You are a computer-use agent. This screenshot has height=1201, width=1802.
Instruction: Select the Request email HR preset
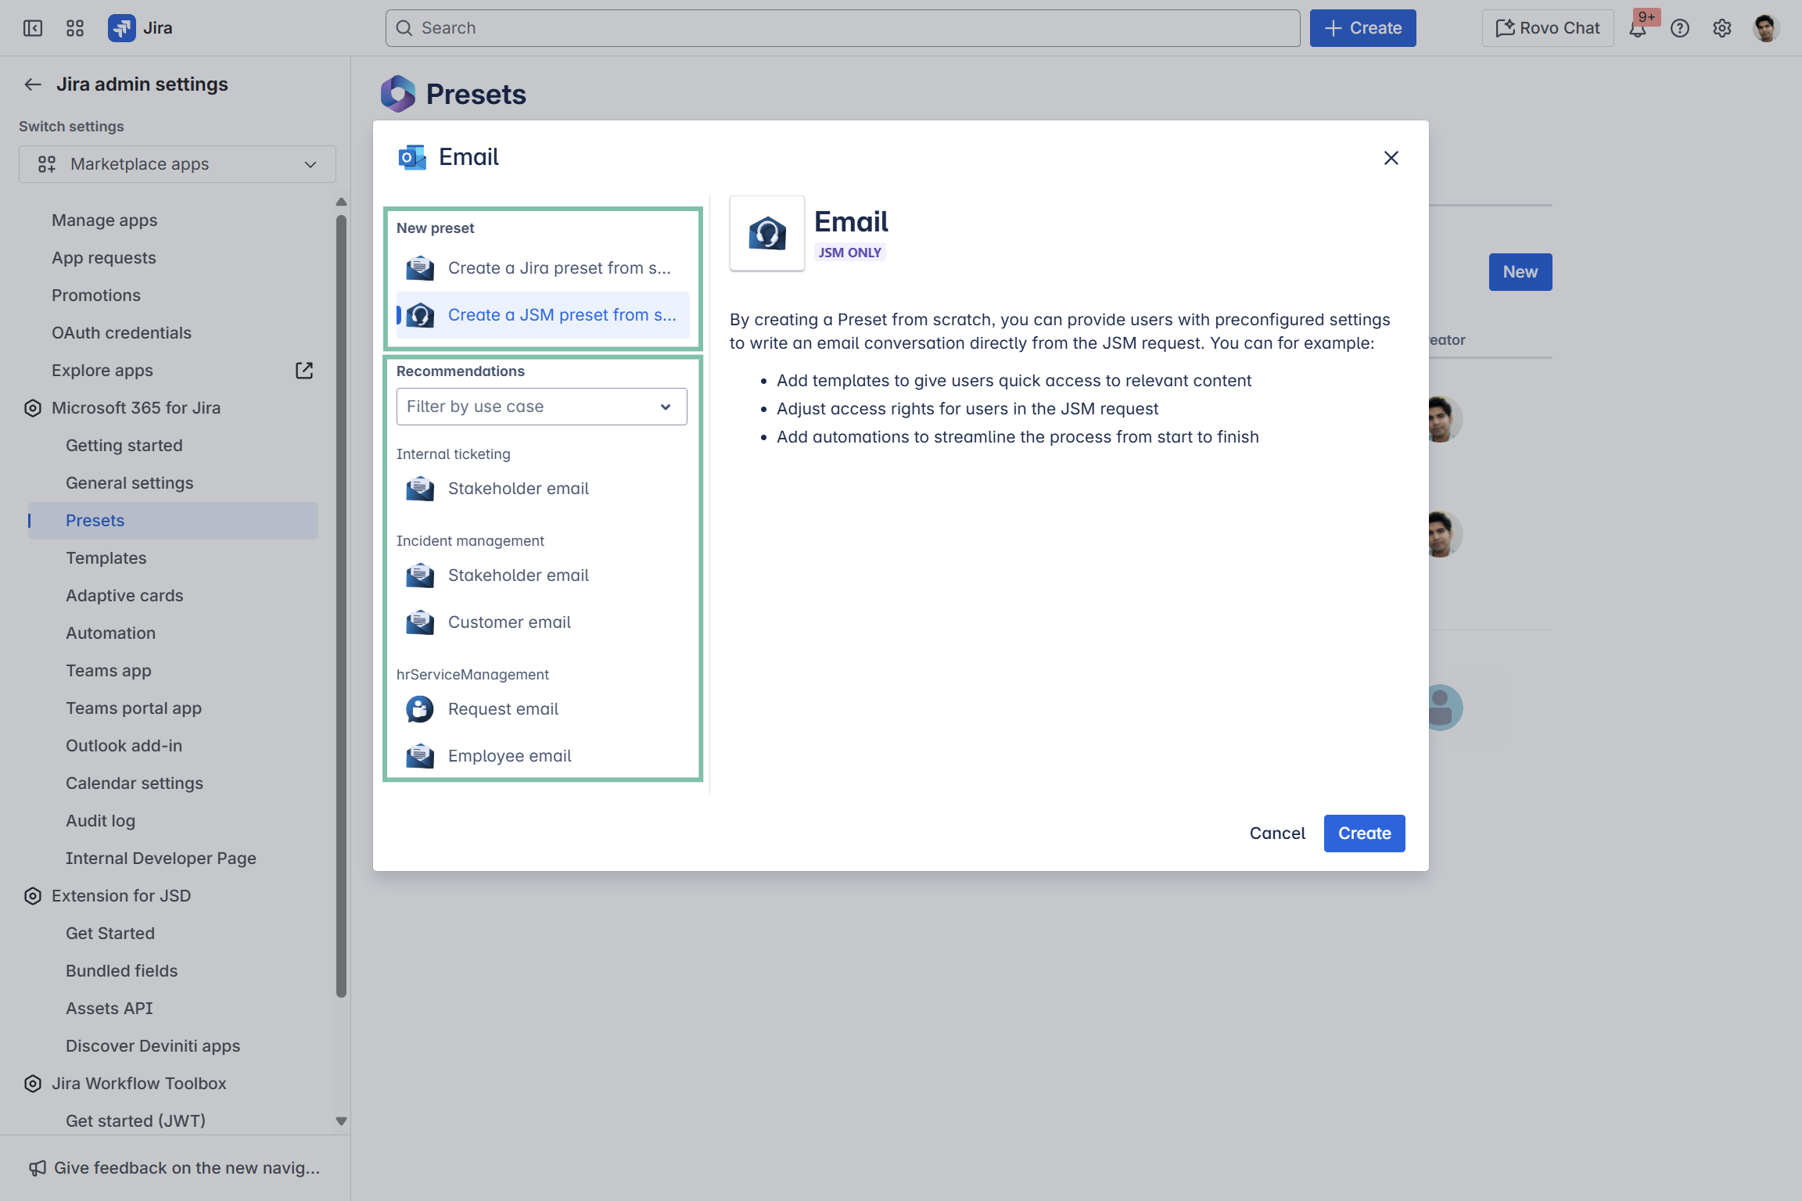[x=503, y=709]
